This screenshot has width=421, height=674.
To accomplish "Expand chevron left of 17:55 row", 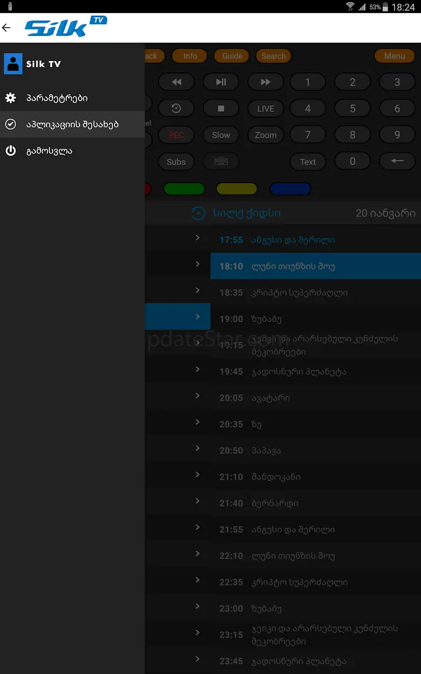I will pyautogui.click(x=198, y=238).
